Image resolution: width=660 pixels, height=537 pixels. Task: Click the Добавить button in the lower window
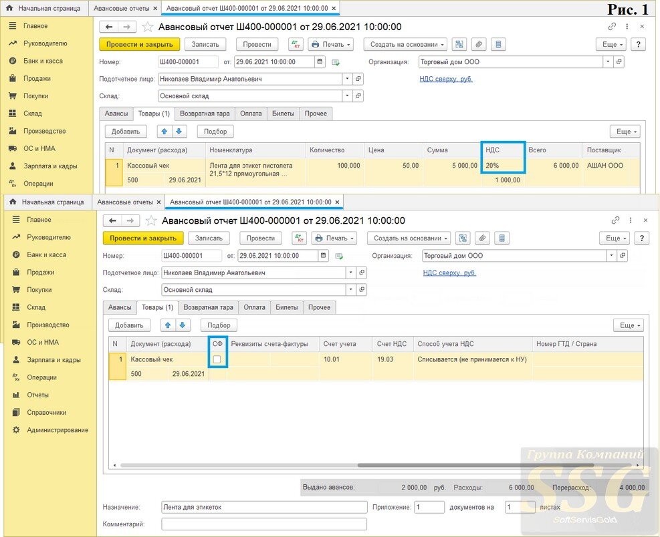(x=129, y=325)
